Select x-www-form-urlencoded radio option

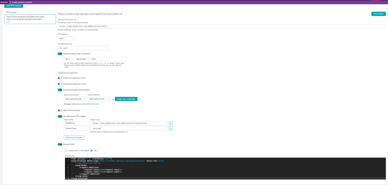tap(66, 150)
